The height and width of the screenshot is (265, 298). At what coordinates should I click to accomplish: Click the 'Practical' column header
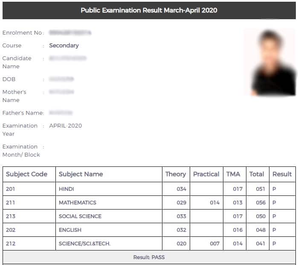tap(206, 174)
